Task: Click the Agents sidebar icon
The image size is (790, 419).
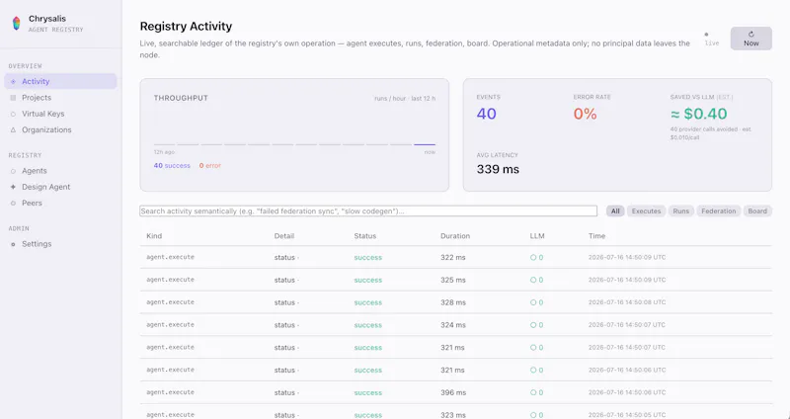Action: click(13, 171)
